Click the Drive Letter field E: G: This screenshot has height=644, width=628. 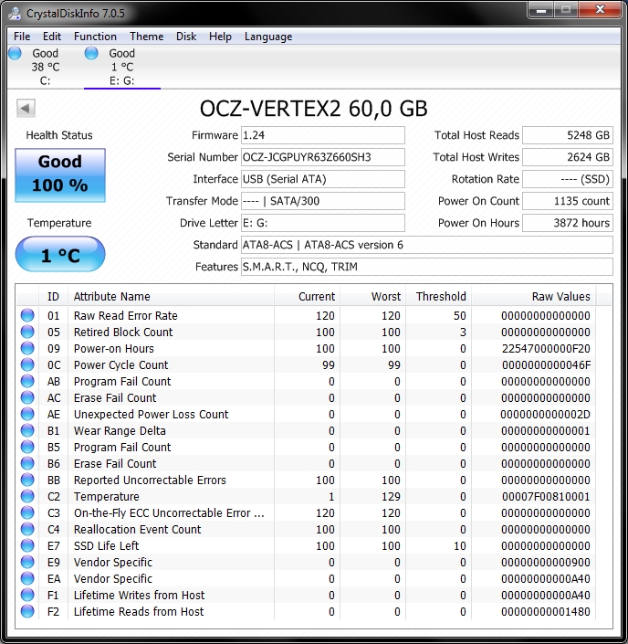(322, 223)
